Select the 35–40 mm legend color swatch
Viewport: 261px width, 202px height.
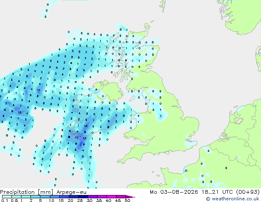click(x=102, y=197)
